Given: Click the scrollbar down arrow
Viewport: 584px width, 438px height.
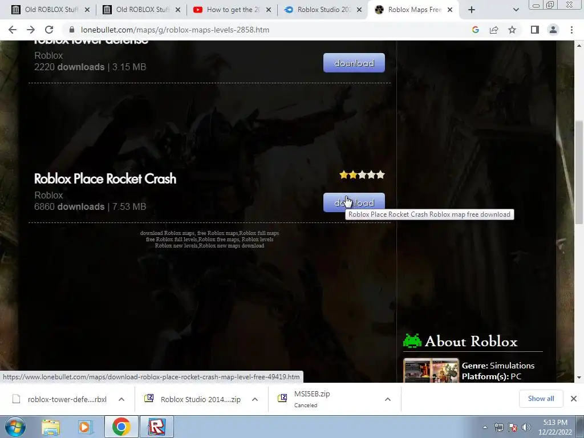Looking at the screenshot, I should point(579,378).
